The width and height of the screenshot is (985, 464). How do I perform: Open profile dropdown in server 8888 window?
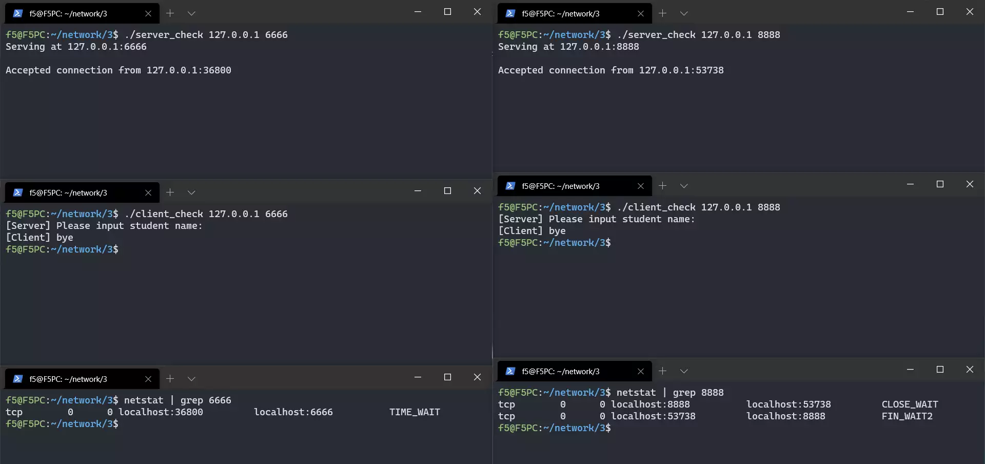click(684, 13)
